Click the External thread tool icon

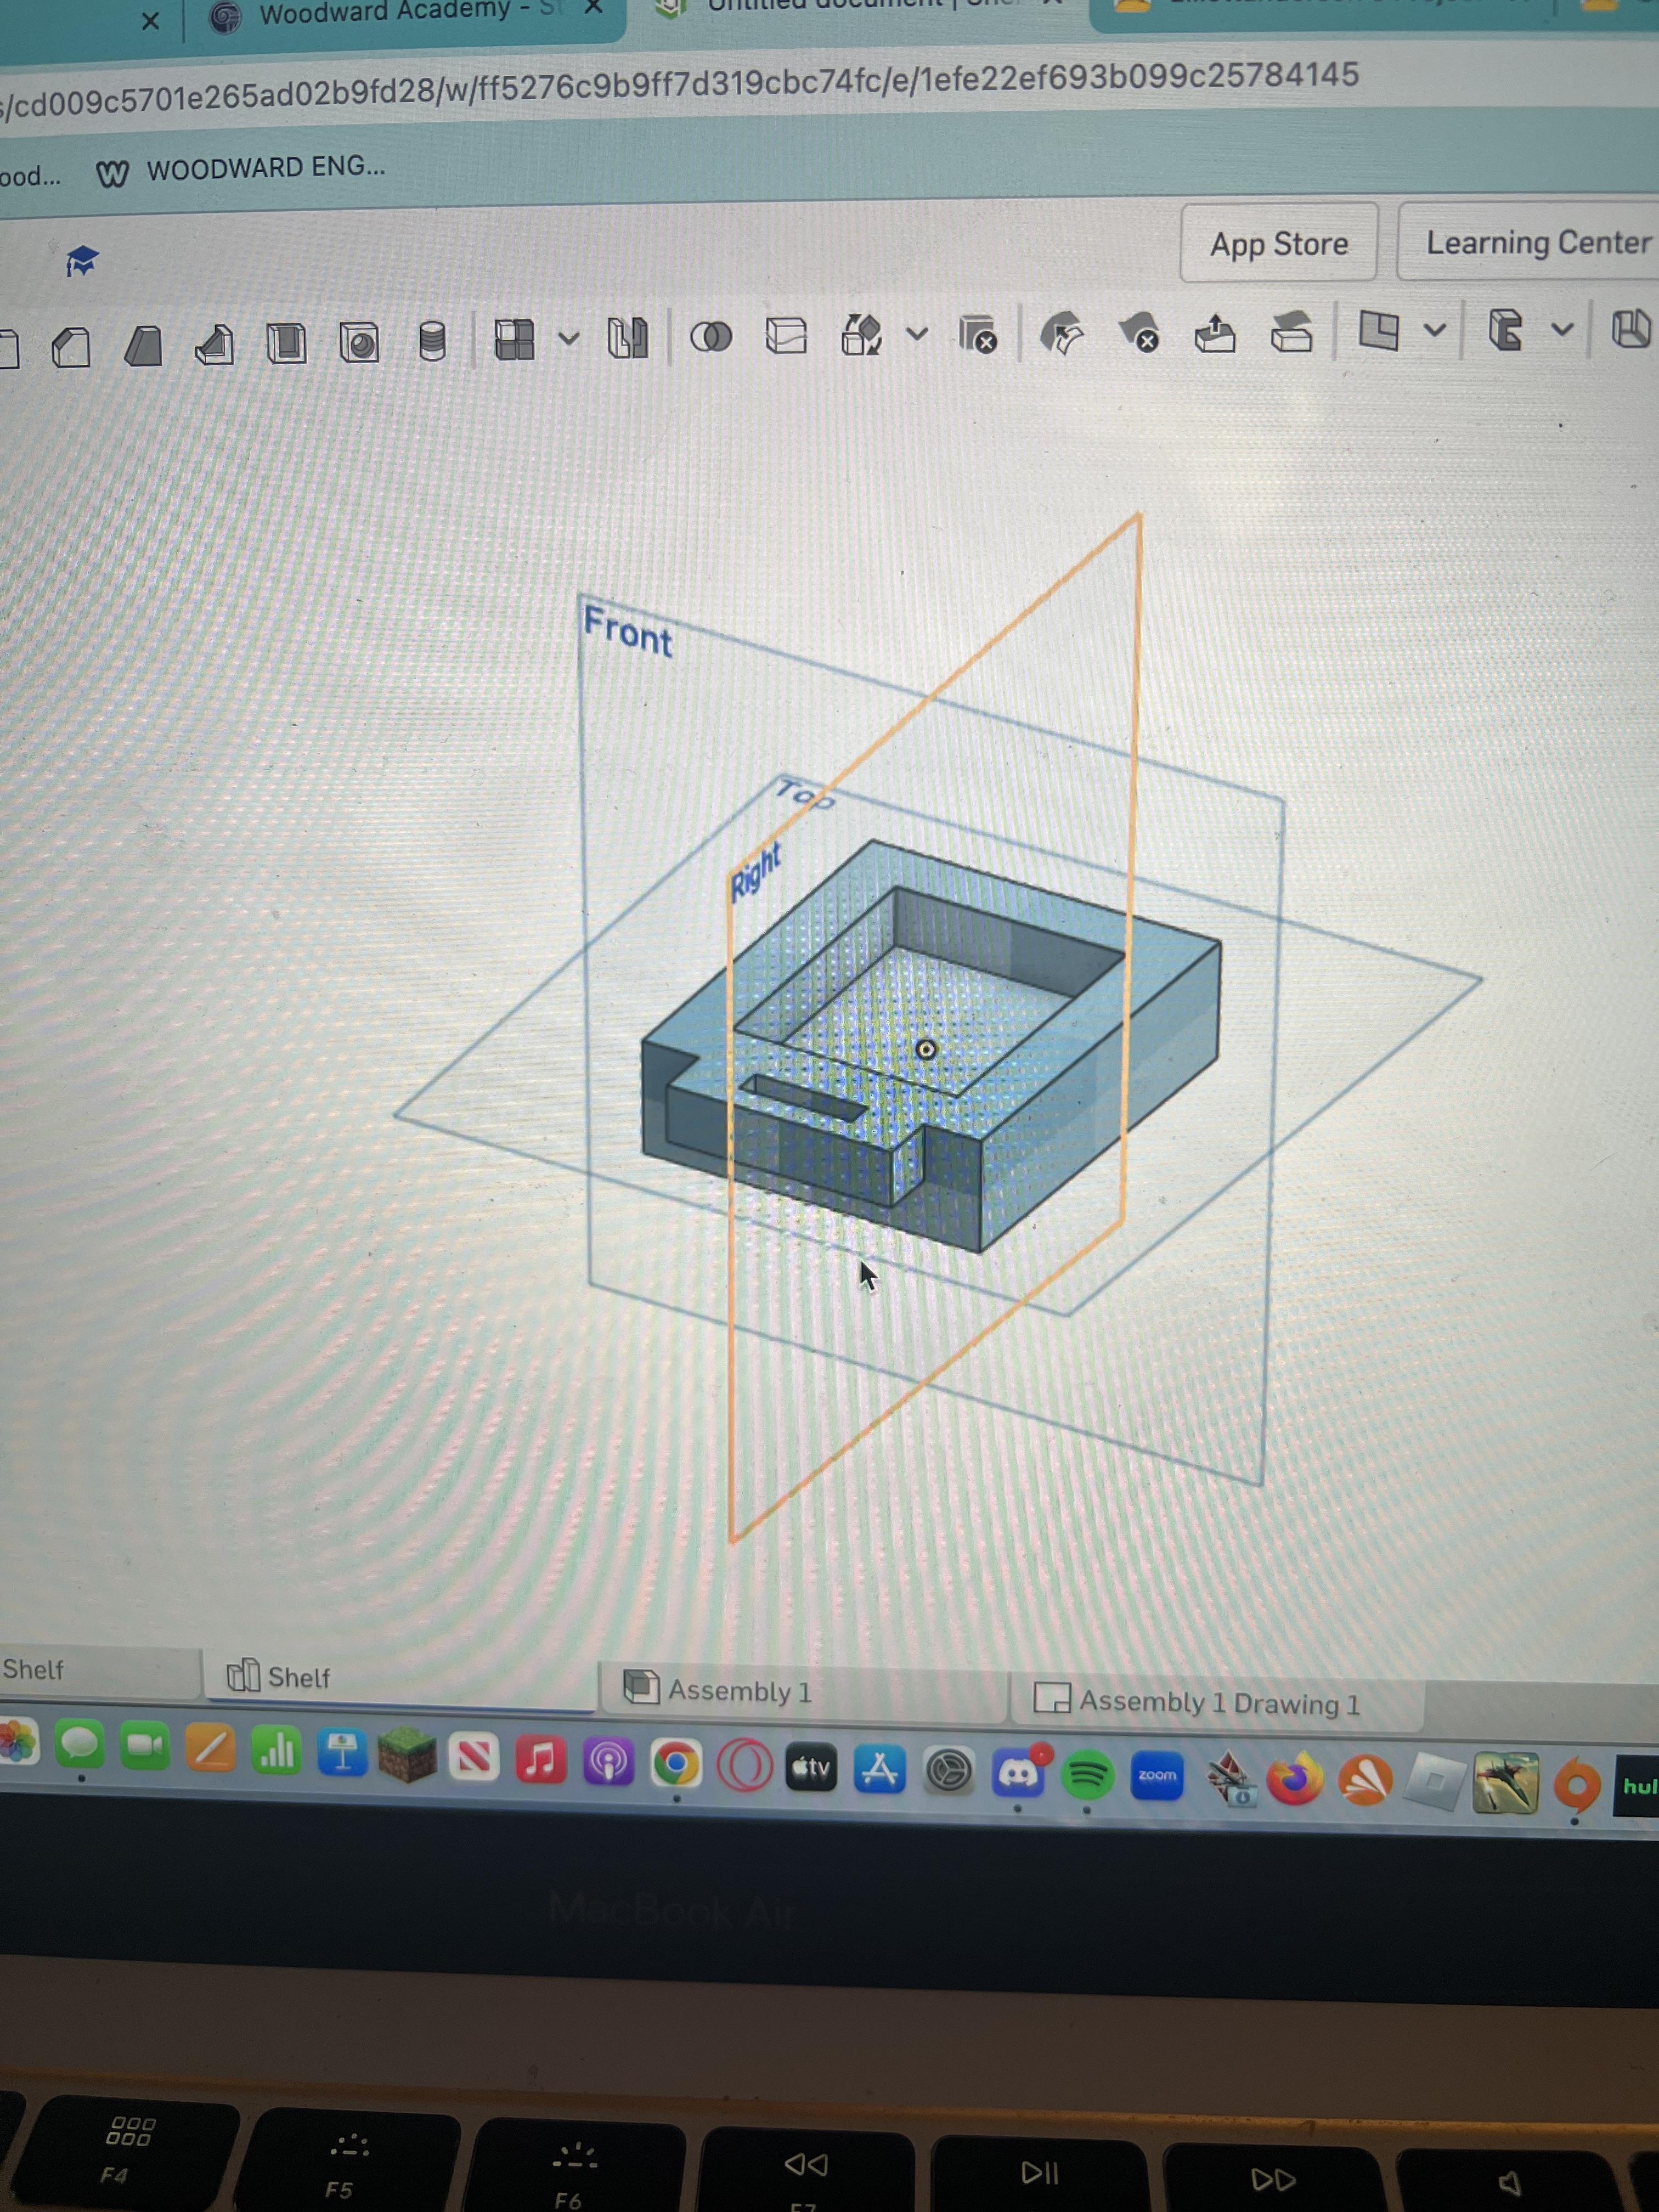coord(431,341)
